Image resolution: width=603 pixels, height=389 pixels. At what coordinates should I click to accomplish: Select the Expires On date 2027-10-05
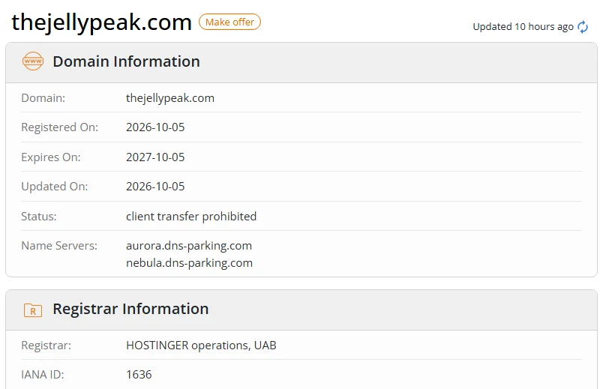tap(155, 157)
